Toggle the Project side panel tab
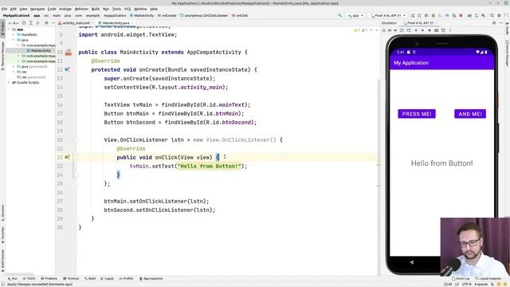This screenshot has width=510, height=287. click(x=2, y=29)
